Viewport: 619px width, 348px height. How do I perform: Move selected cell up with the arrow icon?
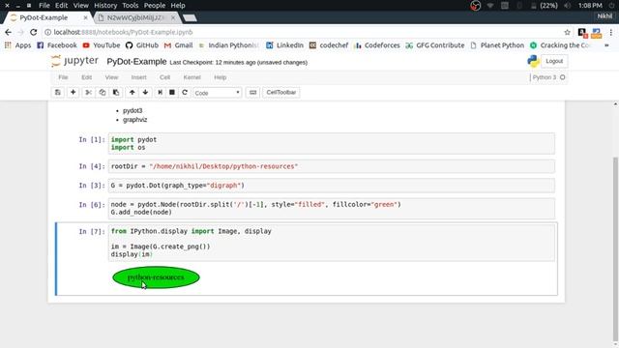[x=133, y=93]
